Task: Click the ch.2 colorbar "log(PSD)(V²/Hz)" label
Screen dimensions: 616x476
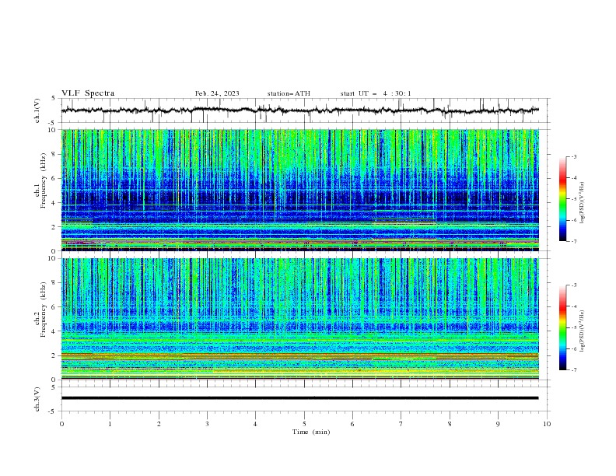Action: pyautogui.click(x=583, y=331)
